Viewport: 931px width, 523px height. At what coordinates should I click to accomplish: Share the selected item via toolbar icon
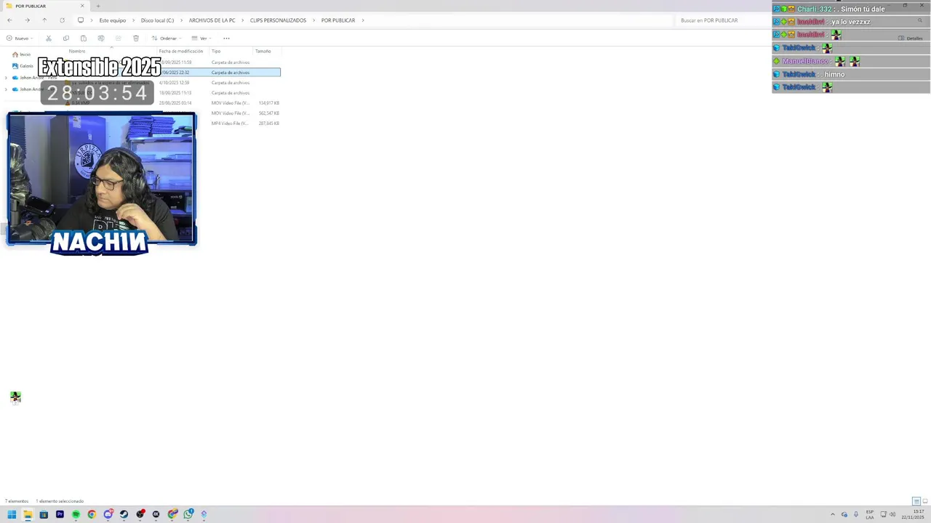[119, 38]
